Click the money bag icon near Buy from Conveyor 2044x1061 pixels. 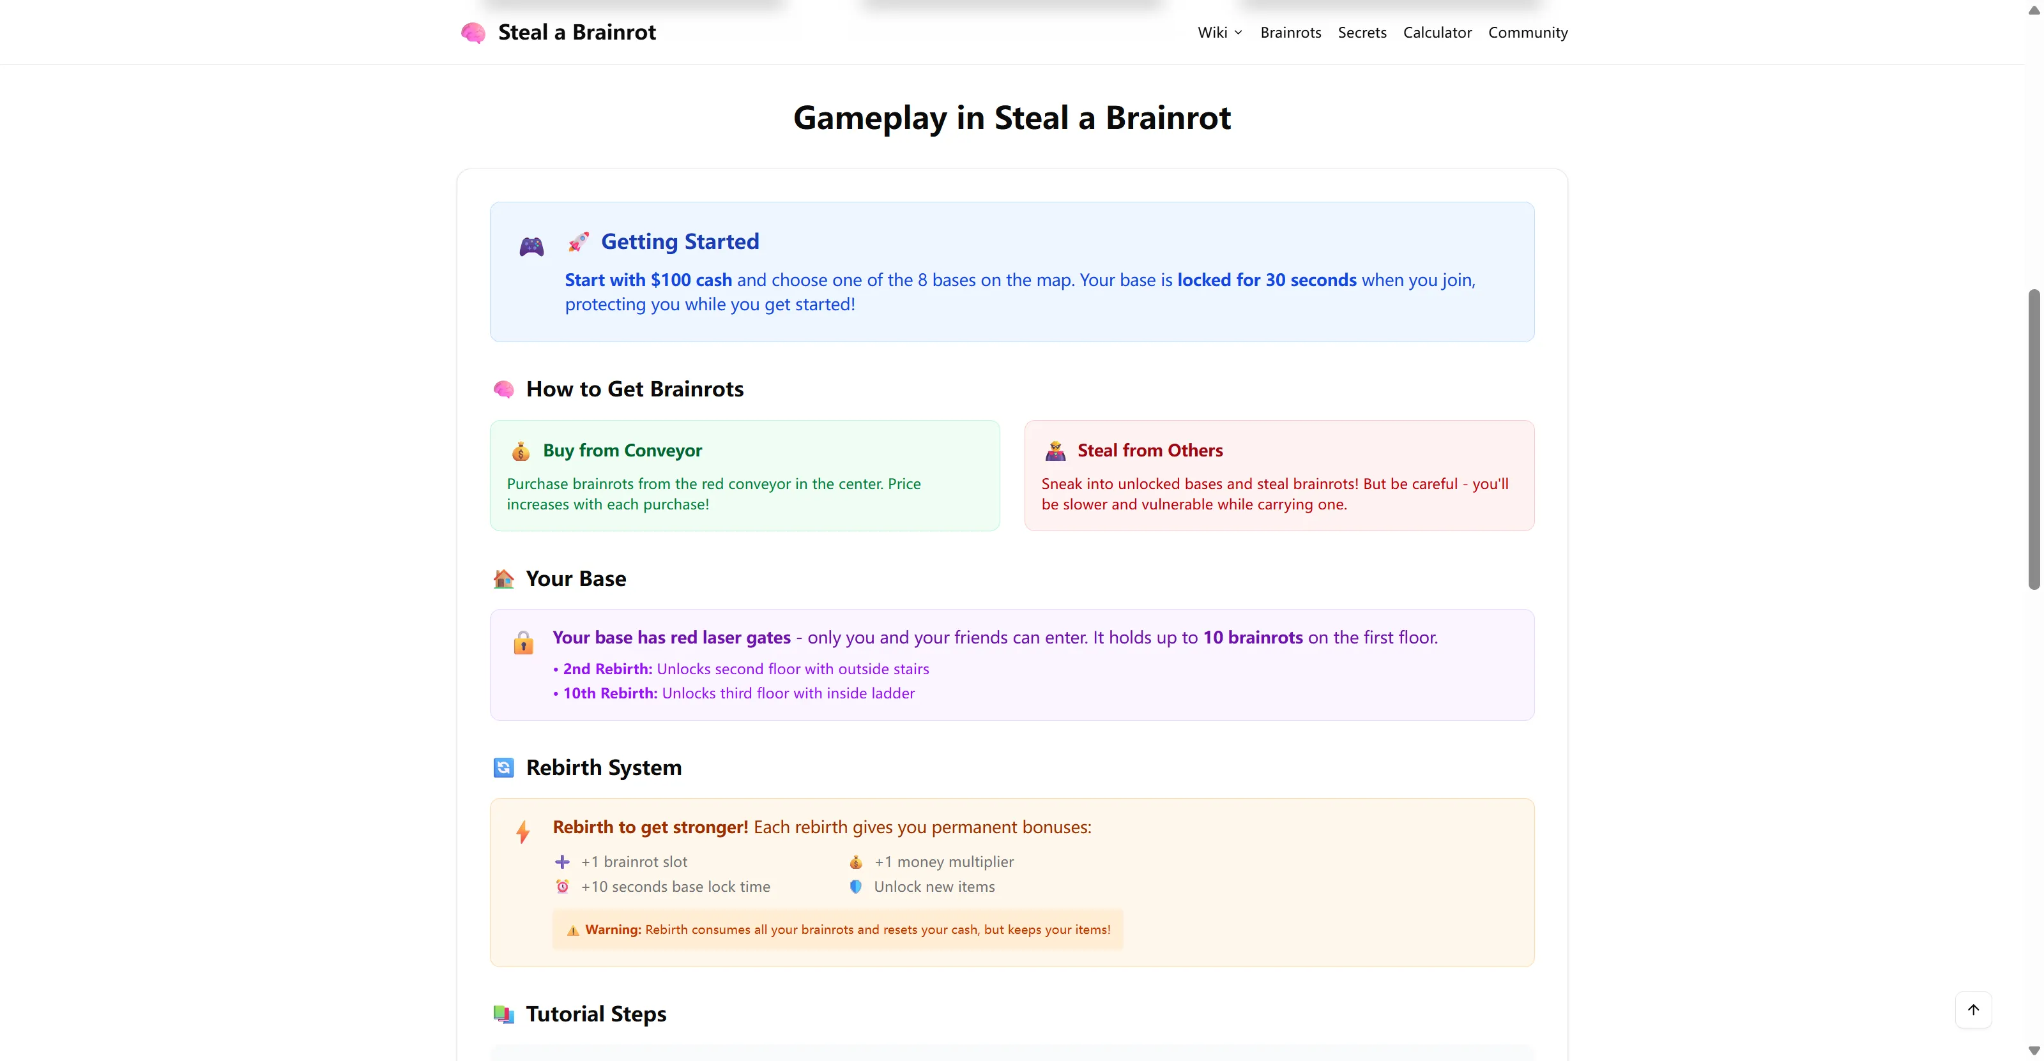(x=521, y=451)
